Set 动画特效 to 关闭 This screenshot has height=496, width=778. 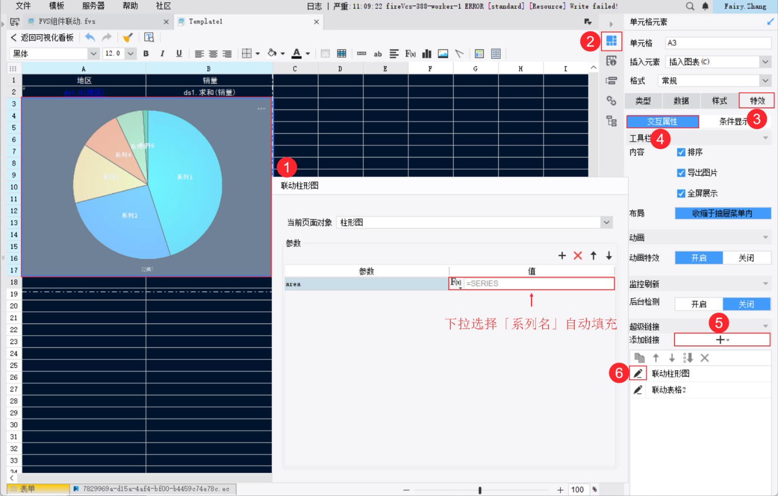coord(746,258)
